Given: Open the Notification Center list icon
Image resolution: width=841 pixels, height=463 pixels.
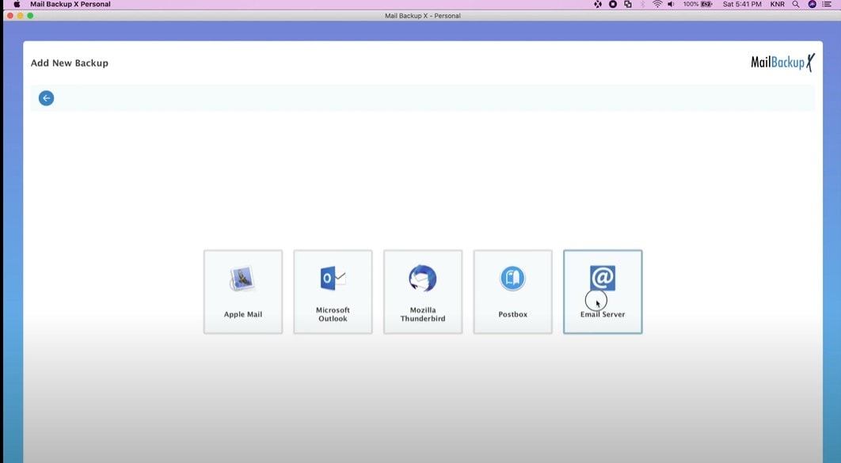Looking at the screenshot, I should 827,4.
